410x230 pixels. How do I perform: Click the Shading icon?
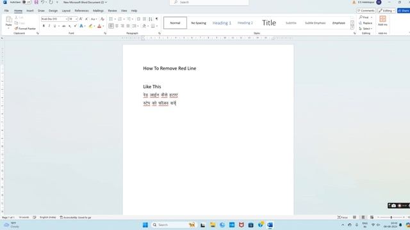pyautogui.click(x=144, y=26)
